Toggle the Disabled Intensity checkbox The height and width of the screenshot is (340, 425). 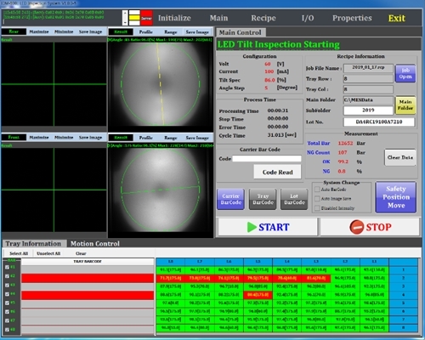pos(317,208)
